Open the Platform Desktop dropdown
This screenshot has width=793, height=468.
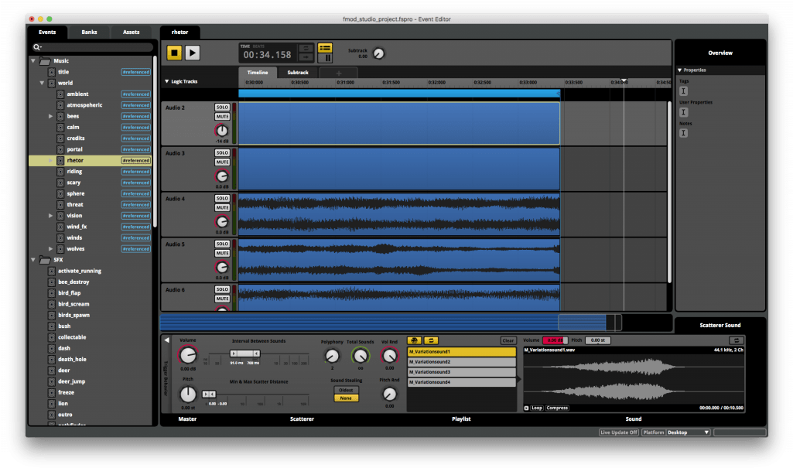[689, 432]
